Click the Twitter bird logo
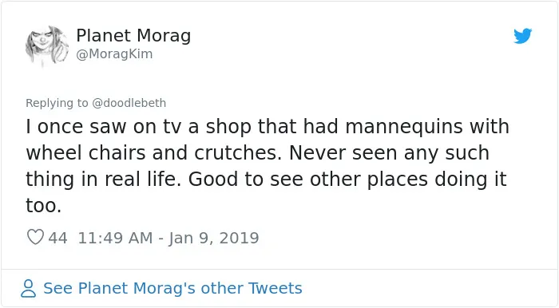The height and width of the screenshot is (308, 559). [x=522, y=36]
